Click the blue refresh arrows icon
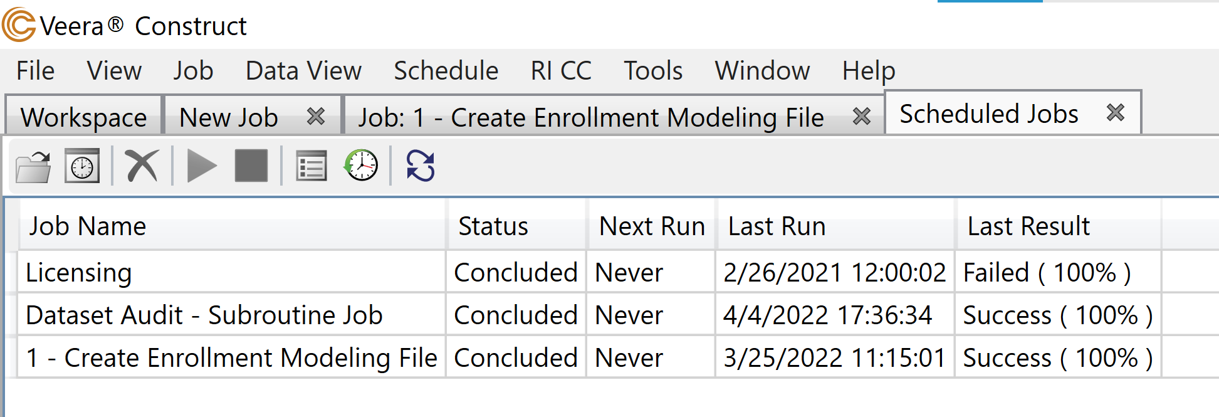Screen dimensions: 1219x417 pyautogui.click(x=421, y=166)
